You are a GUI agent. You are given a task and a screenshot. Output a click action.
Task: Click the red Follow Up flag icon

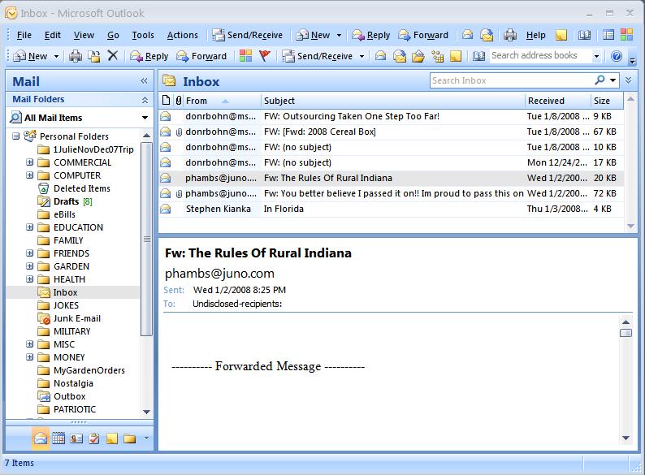265,55
